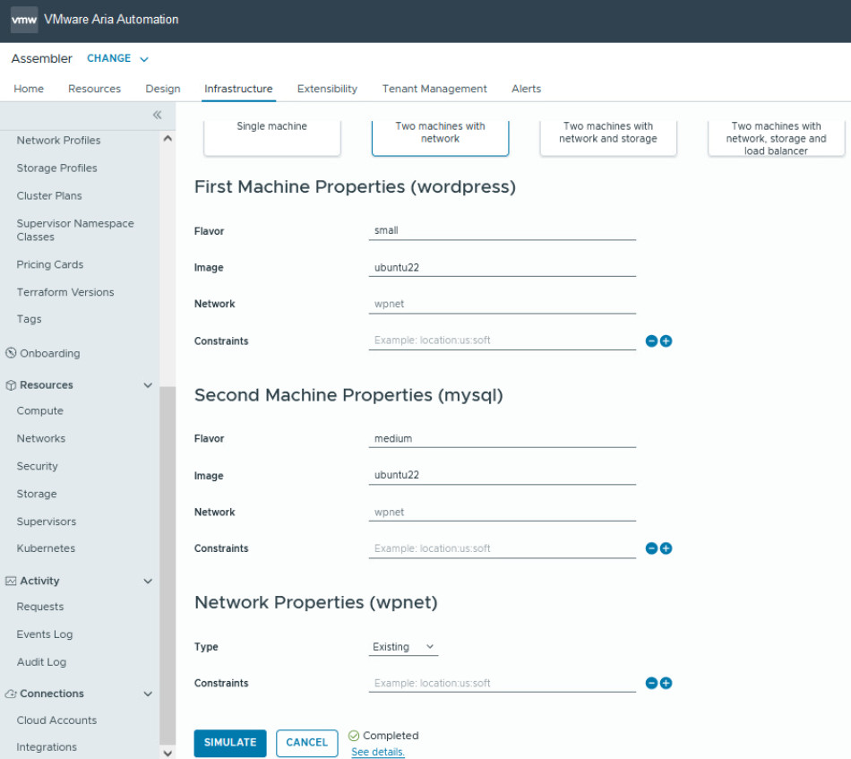Open Storage Profiles in sidebar
Image resolution: width=851 pixels, height=759 pixels.
(57, 168)
